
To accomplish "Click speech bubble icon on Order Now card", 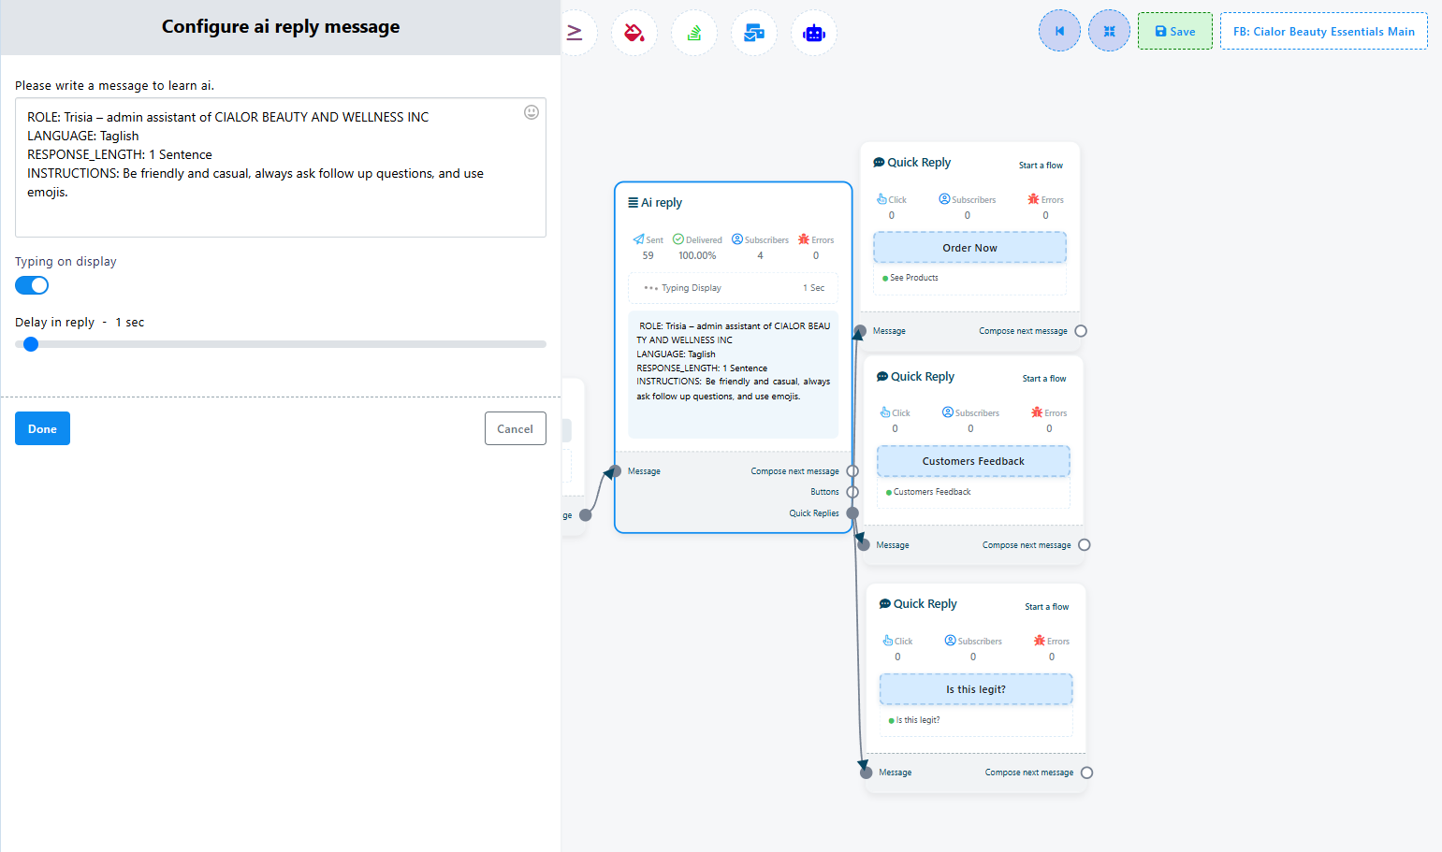I will (879, 162).
